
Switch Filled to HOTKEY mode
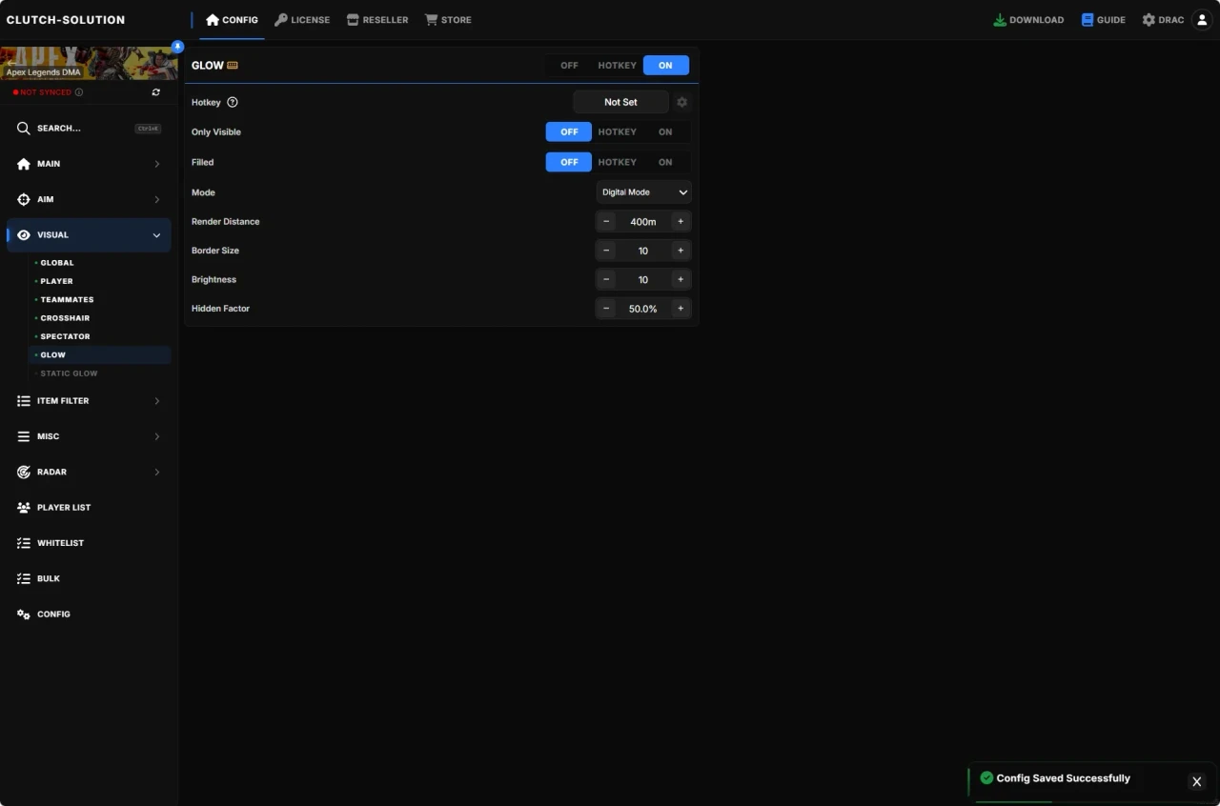click(x=617, y=162)
